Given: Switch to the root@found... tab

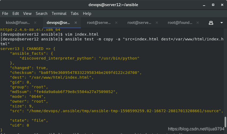Looking at the screenshot, I should point(180,23).
